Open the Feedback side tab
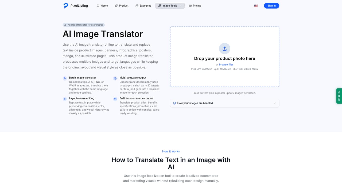 (339, 96)
